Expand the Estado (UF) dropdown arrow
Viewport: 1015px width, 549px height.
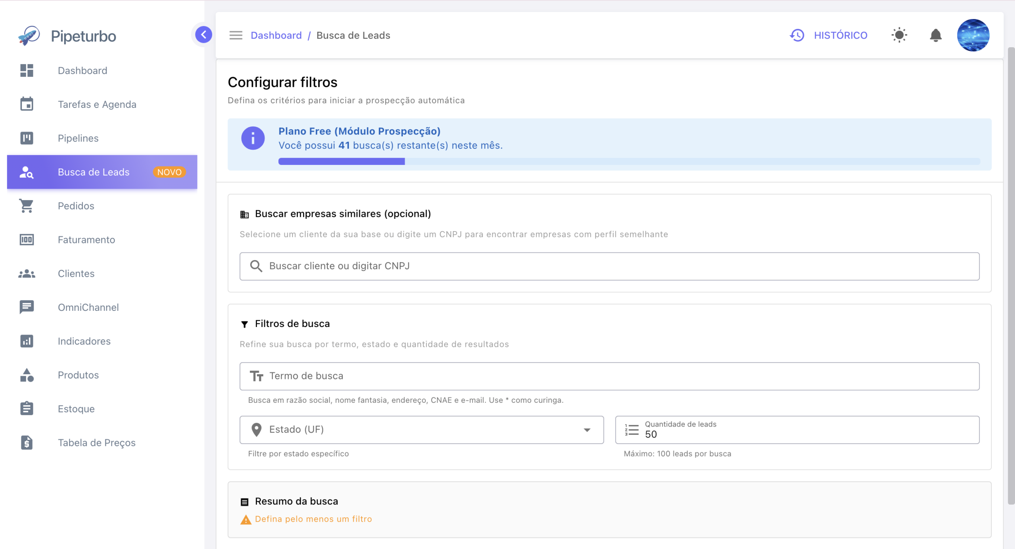[587, 430]
